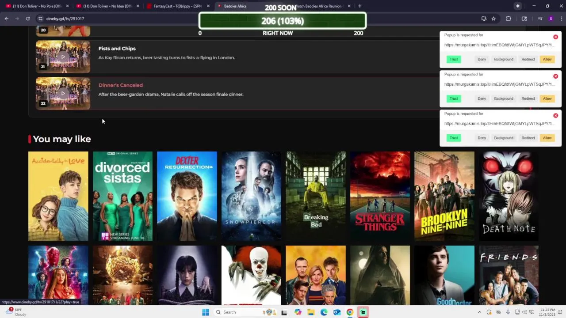Switch to Watch Baddies Africa Reunion tab
566x318 pixels.
pyautogui.click(x=321, y=6)
